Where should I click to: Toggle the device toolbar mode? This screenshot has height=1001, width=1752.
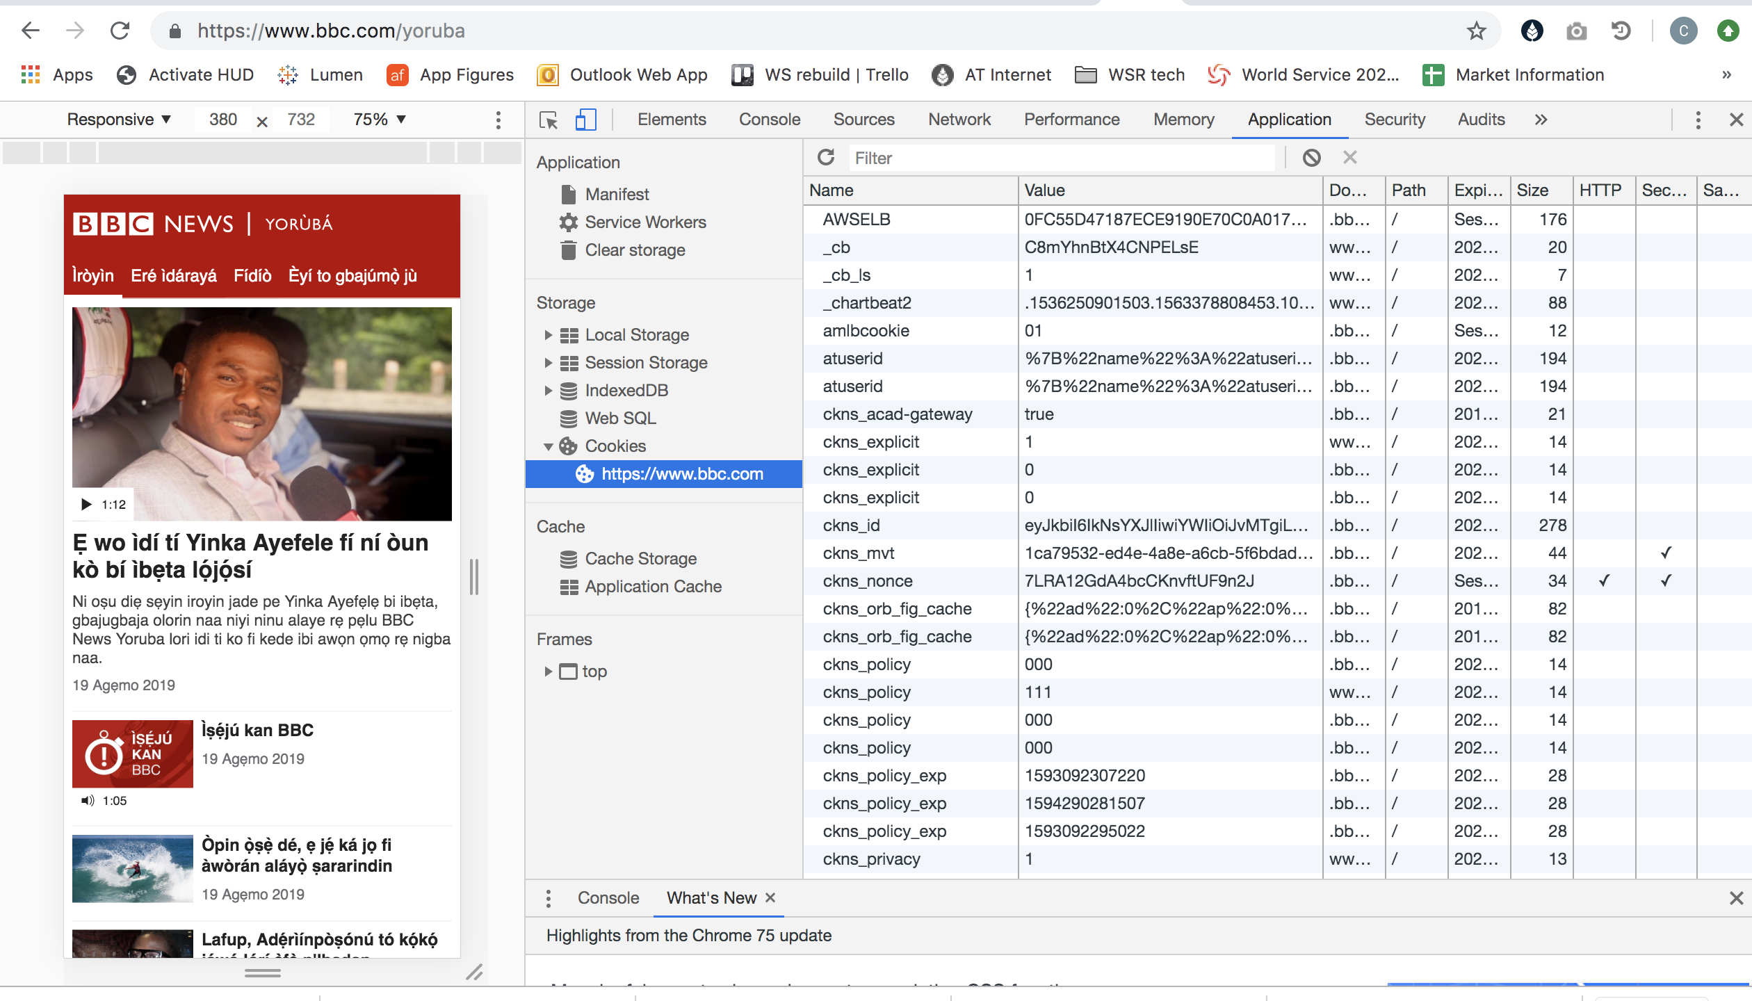click(586, 120)
